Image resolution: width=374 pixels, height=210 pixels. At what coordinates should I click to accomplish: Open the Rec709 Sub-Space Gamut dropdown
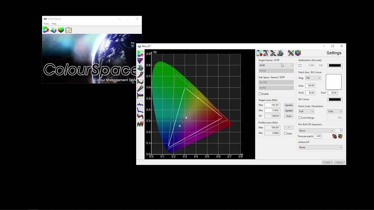[276, 82]
